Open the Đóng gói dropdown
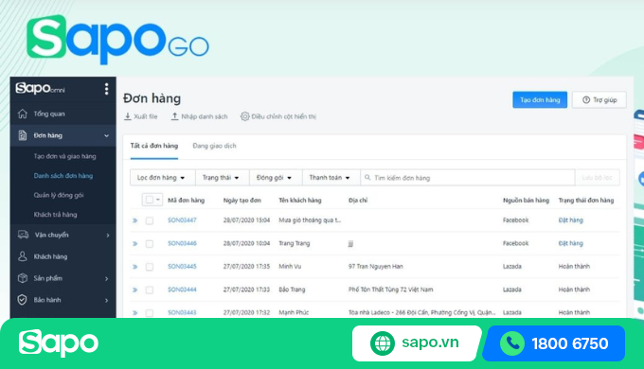Screen dimensions: 644x369 [276, 177]
